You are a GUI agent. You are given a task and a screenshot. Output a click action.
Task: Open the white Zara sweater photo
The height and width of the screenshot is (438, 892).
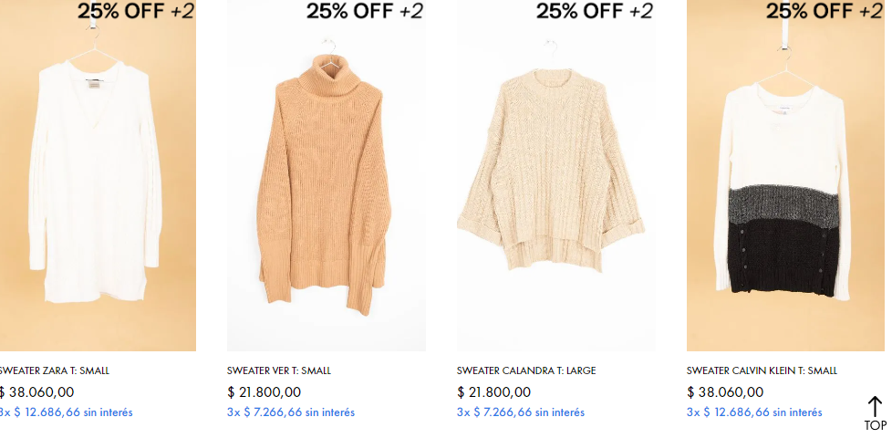[x=98, y=175]
